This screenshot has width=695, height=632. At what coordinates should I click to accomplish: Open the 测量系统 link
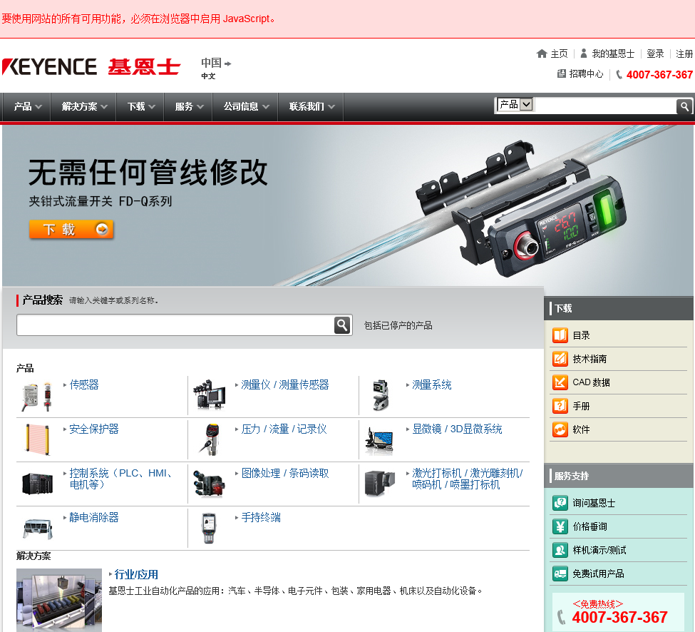432,384
